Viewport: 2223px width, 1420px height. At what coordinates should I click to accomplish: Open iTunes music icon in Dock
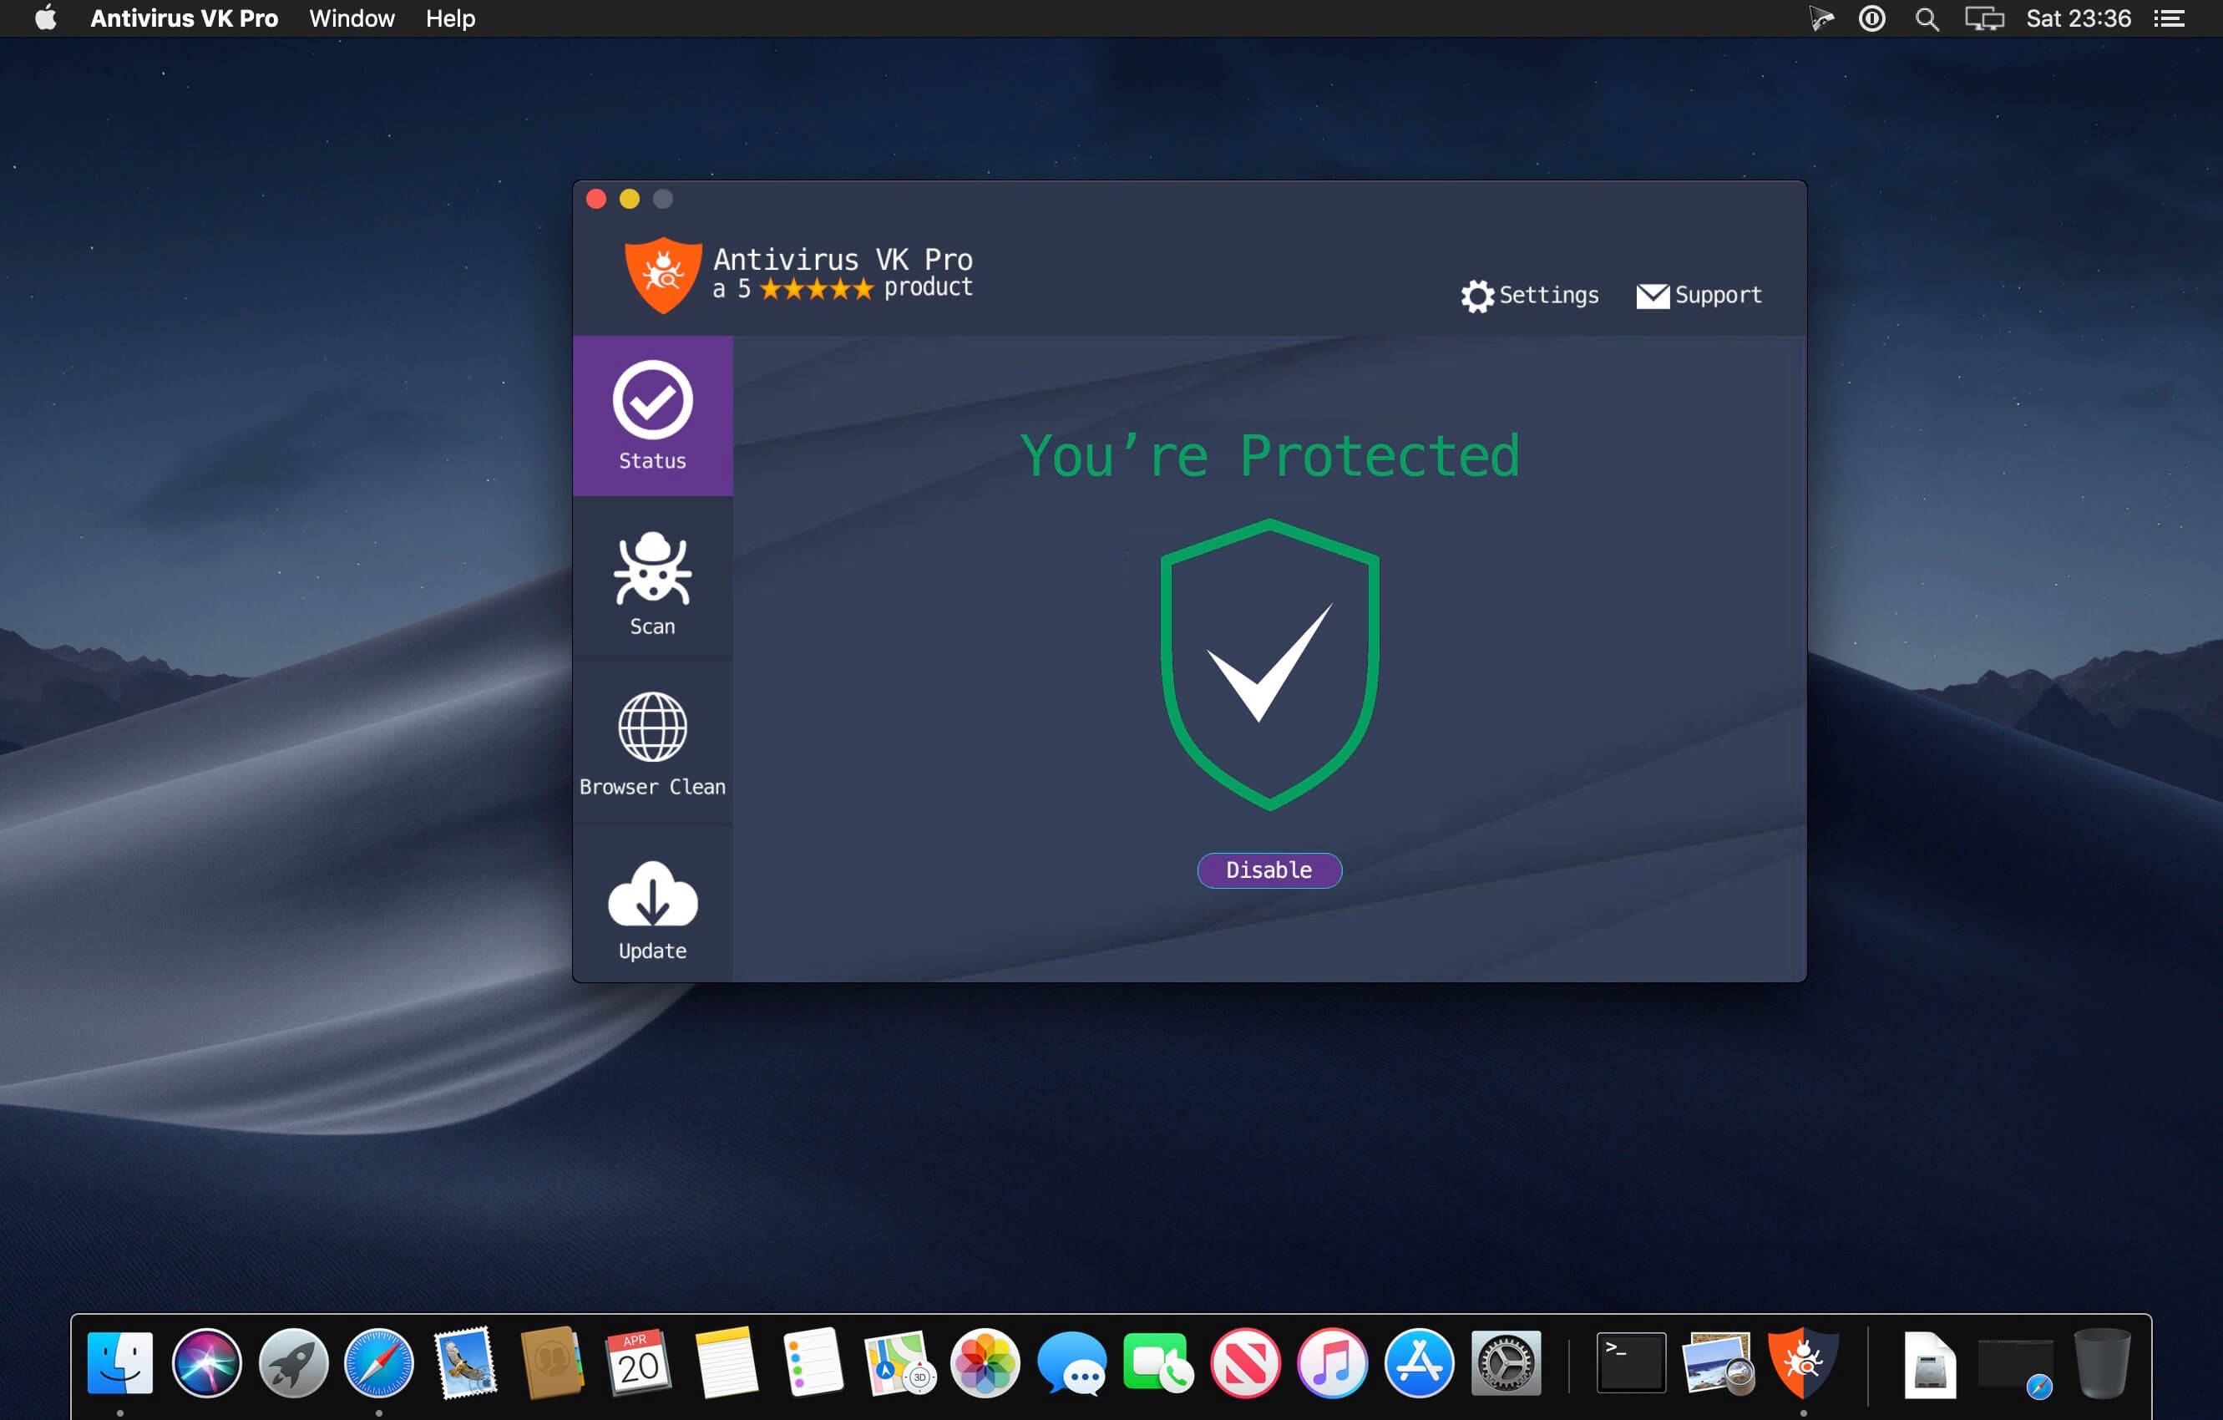(x=1332, y=1362)
